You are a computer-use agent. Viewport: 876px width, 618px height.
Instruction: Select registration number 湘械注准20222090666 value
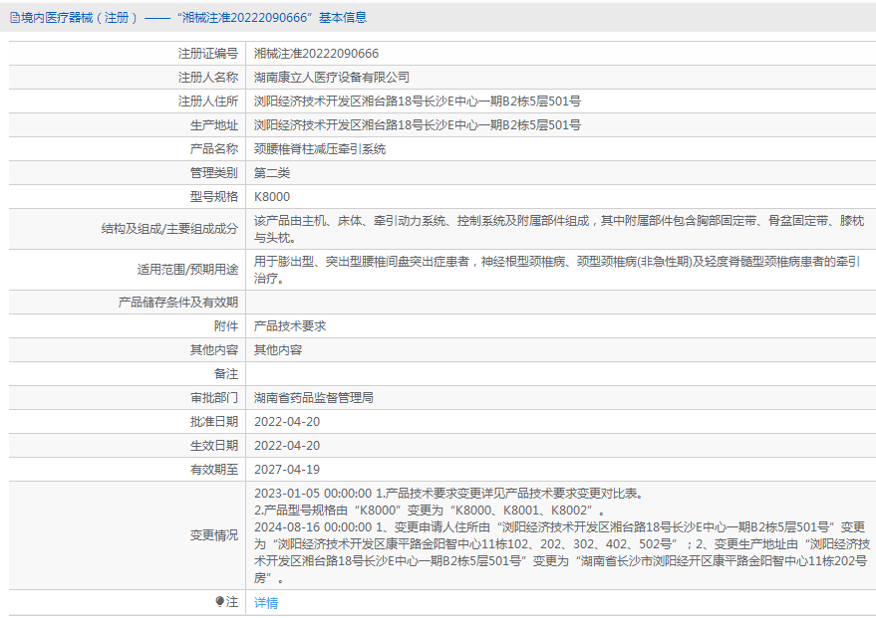click(316, 54)
